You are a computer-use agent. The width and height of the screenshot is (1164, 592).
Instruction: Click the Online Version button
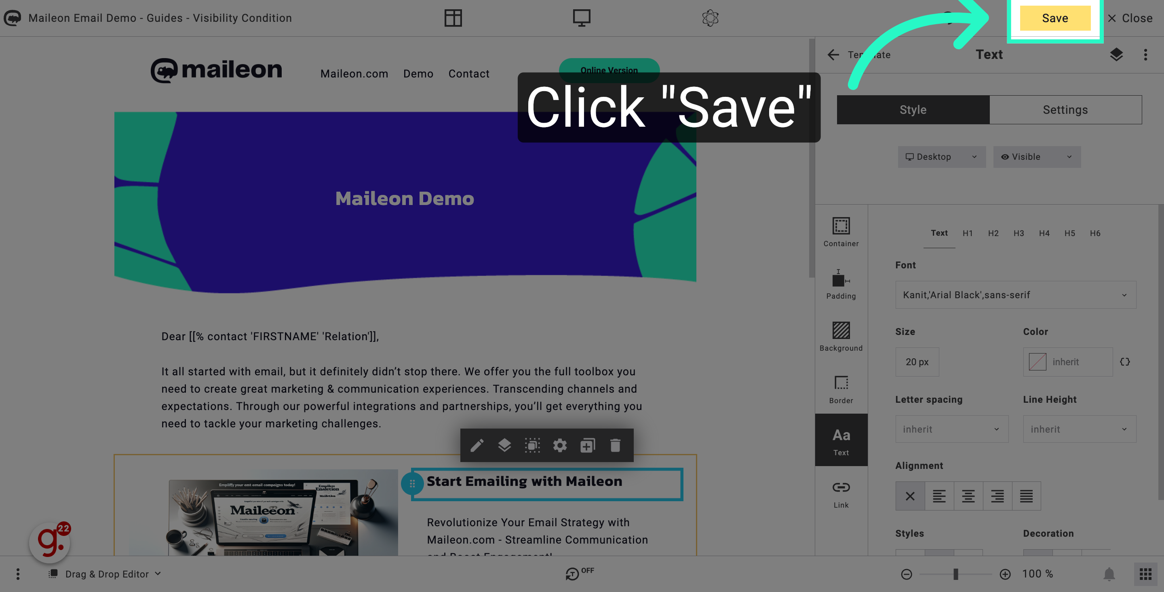[x=609, y=70]
